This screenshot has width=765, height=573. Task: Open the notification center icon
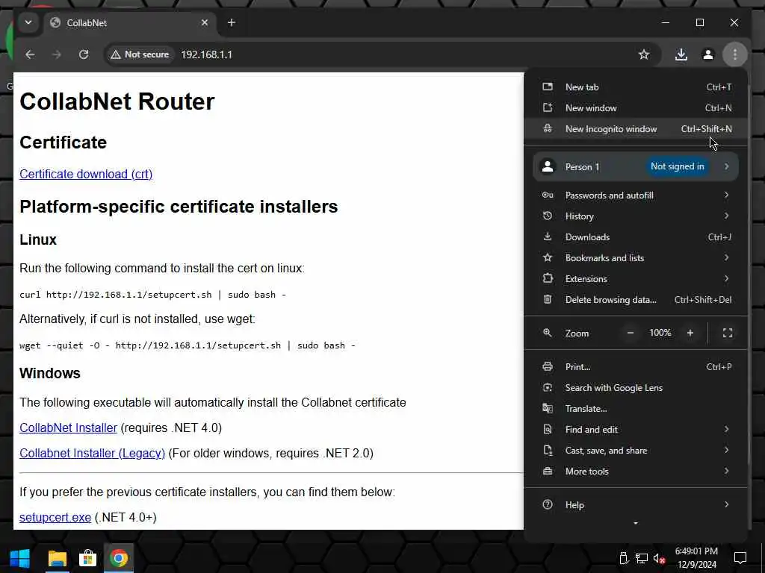(x=740, y=558)
